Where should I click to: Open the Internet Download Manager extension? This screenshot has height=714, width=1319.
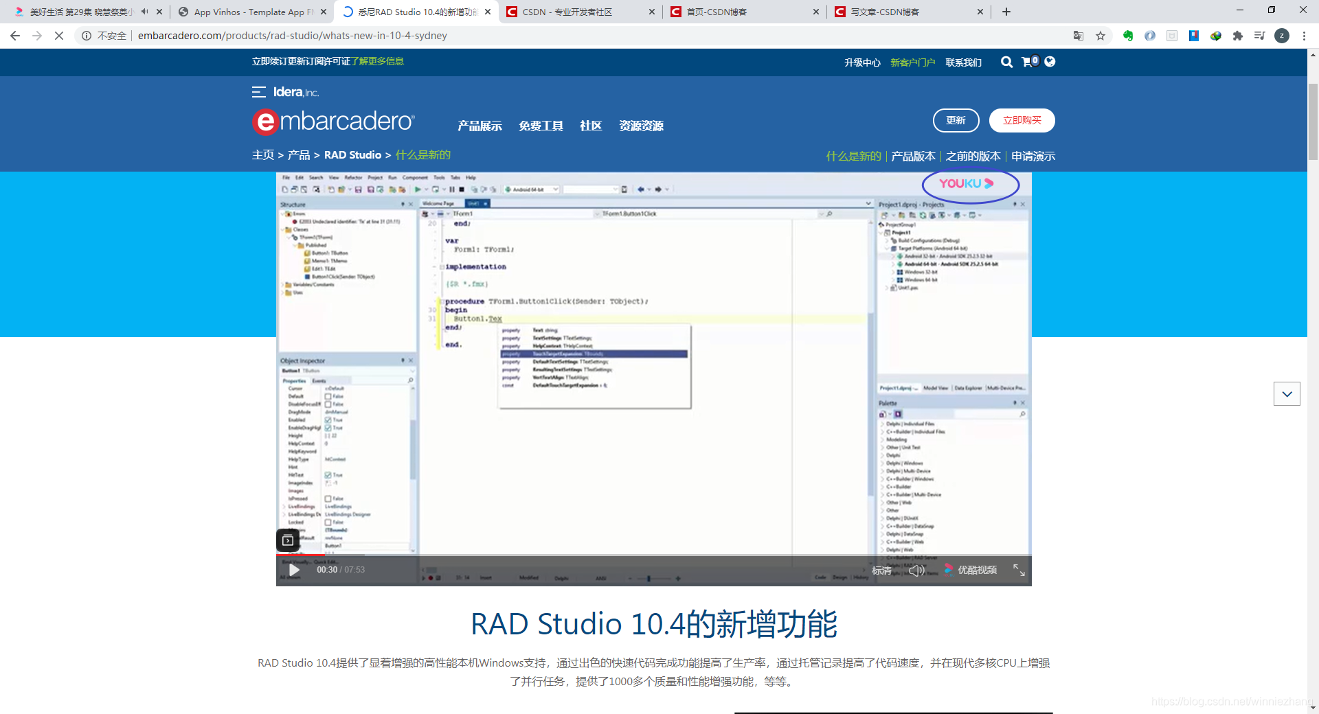coord(1216,36)
